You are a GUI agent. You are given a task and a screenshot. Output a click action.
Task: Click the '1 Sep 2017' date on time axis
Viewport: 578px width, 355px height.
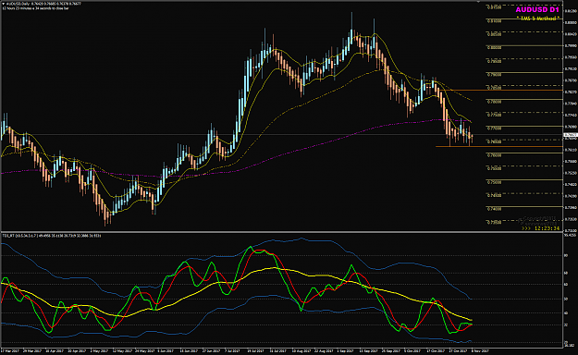[x=345, y=351]
